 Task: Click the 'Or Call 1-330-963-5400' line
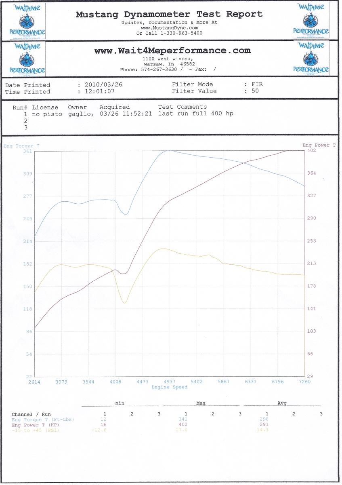click(169, 33)
